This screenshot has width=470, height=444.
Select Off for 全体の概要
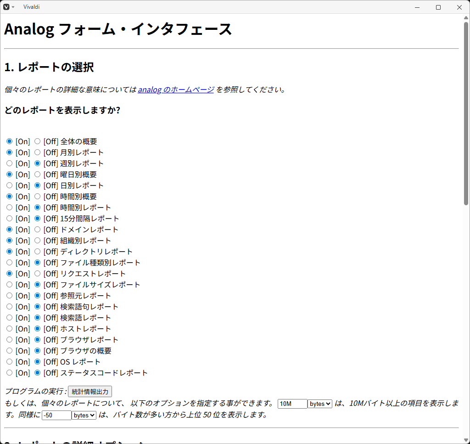point(37,141)
